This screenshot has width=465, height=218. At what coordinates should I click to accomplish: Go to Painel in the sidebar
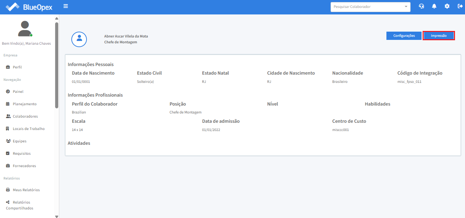pyautogui.click(x=18, y=91)
